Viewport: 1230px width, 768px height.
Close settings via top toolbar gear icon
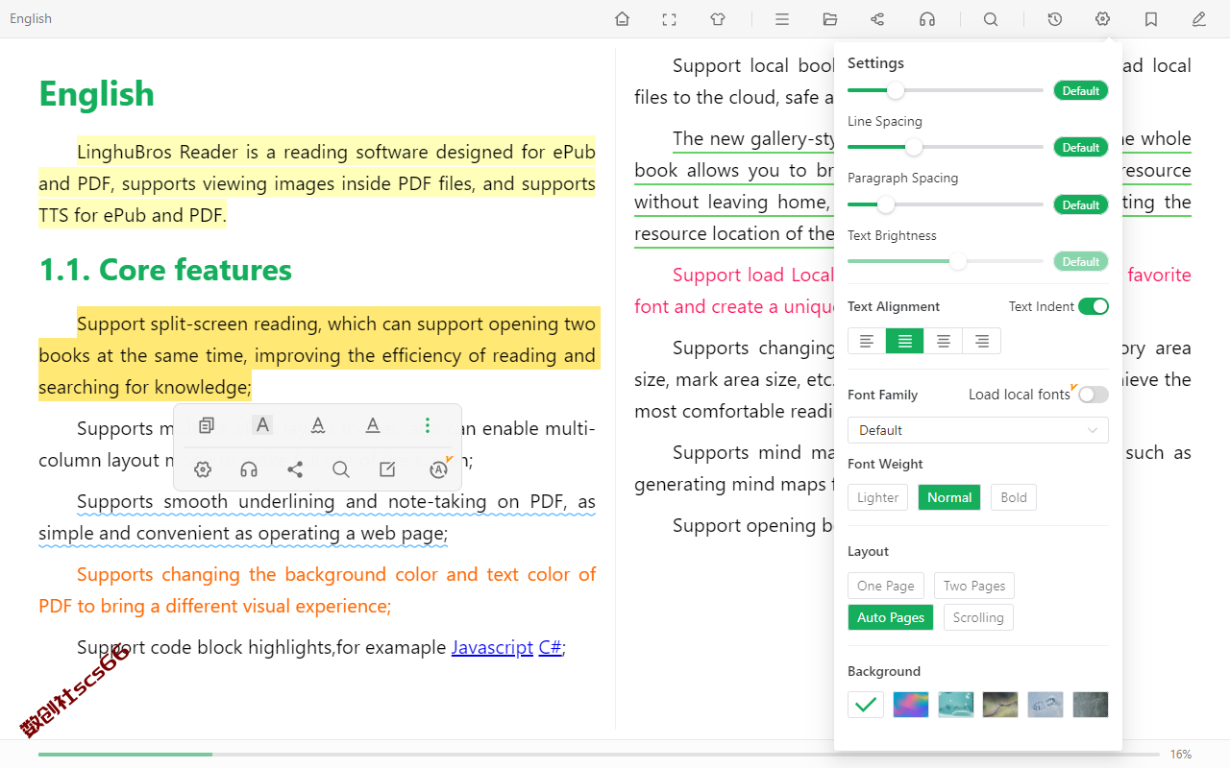click(1102, 19)
